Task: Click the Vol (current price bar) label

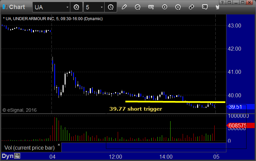Action: (30, 148)
